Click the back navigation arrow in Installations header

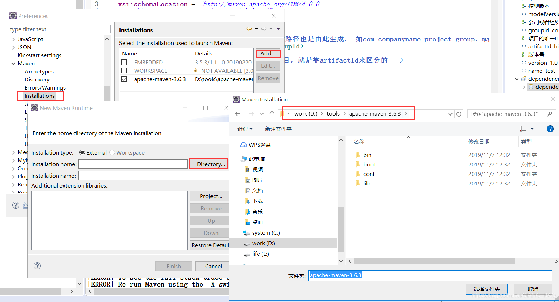tap(249, 29)
